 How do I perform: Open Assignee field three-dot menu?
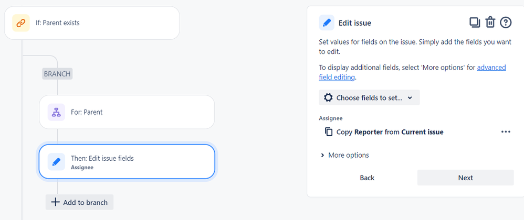[506, 131]
